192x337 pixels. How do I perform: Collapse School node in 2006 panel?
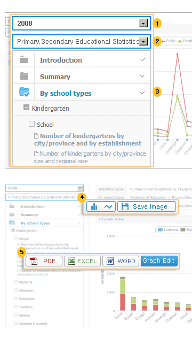16,239
